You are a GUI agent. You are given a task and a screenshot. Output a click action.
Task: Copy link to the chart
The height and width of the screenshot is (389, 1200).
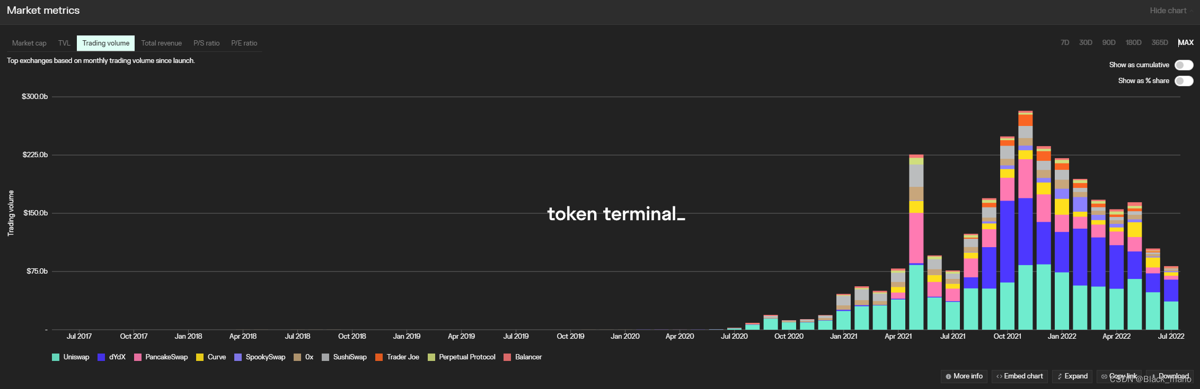pyautogui.click(x=1119, y=376)
